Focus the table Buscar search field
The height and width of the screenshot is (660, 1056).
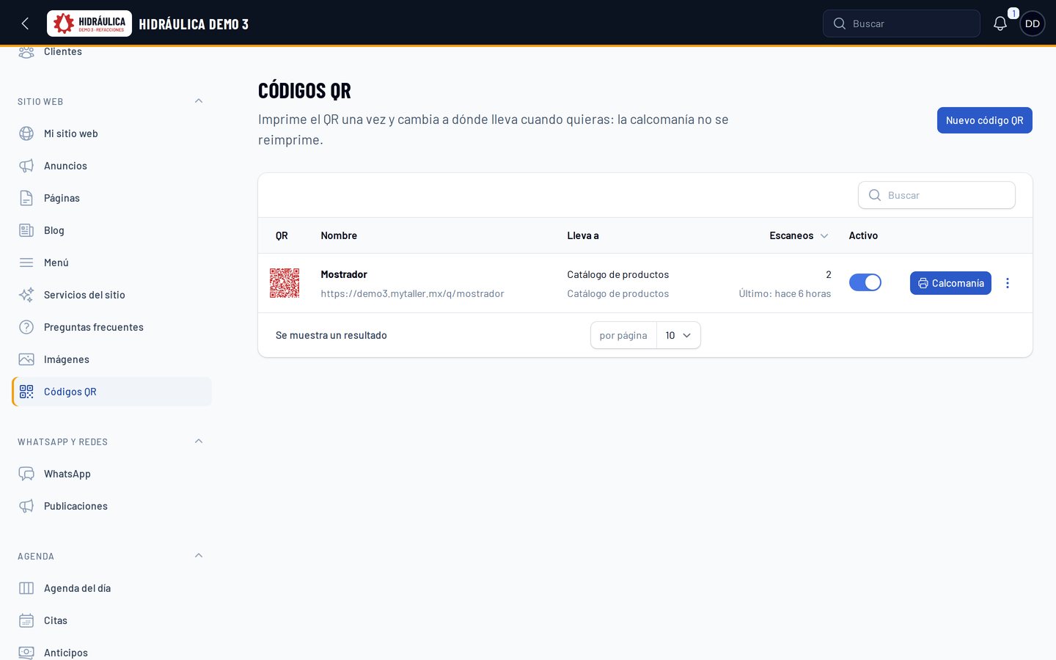936,195
